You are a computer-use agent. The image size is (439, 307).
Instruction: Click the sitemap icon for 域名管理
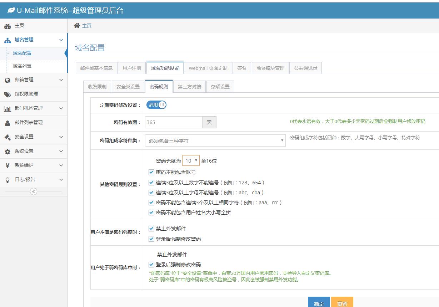click(x=7, y=40)
